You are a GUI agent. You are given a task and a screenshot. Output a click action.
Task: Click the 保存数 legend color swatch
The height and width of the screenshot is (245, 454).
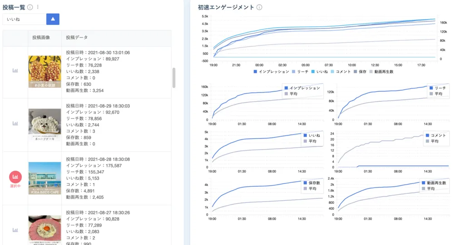[305, 183]
